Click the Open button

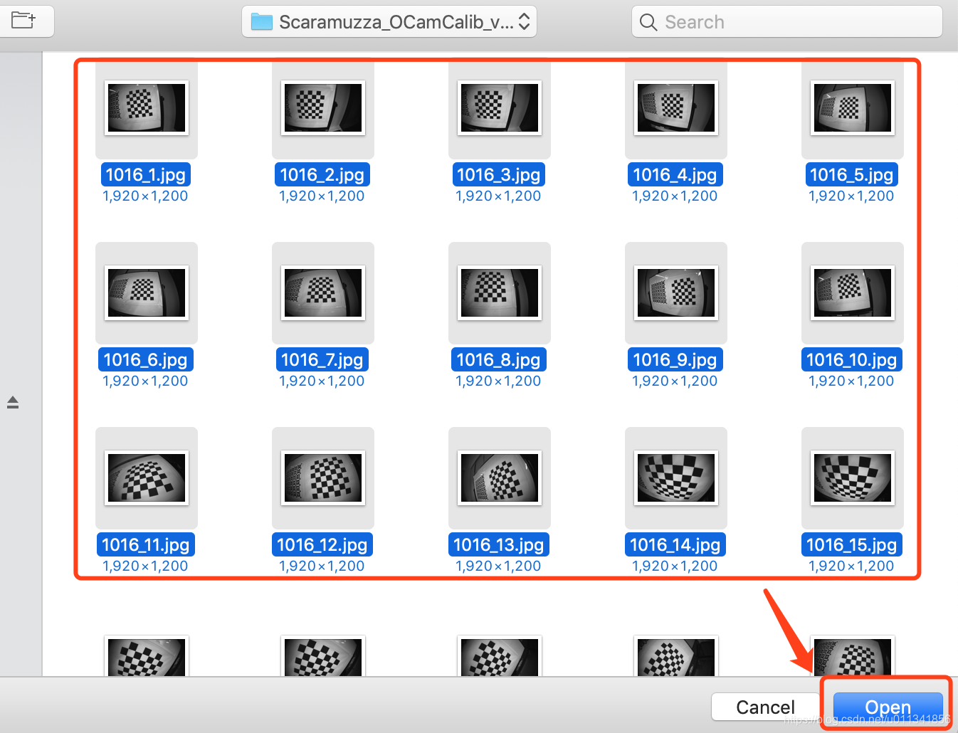pos(888,707)
